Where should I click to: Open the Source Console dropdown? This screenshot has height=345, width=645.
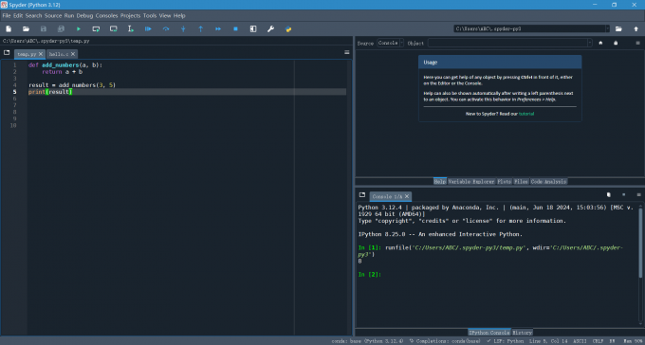click(x=391, y=44)
